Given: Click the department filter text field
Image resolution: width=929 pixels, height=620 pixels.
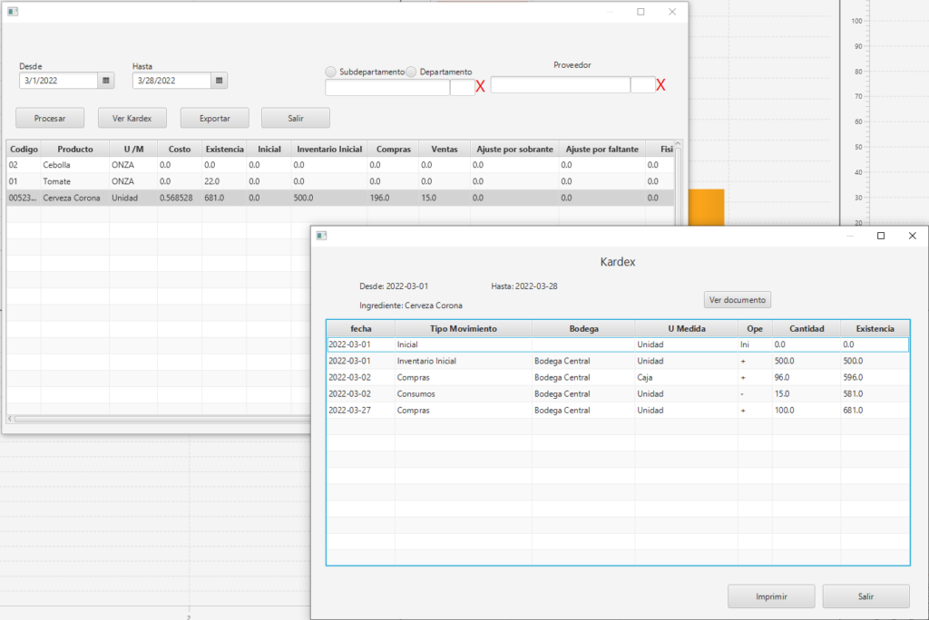Looking at the screenshot, I should (x=387, y=88).
